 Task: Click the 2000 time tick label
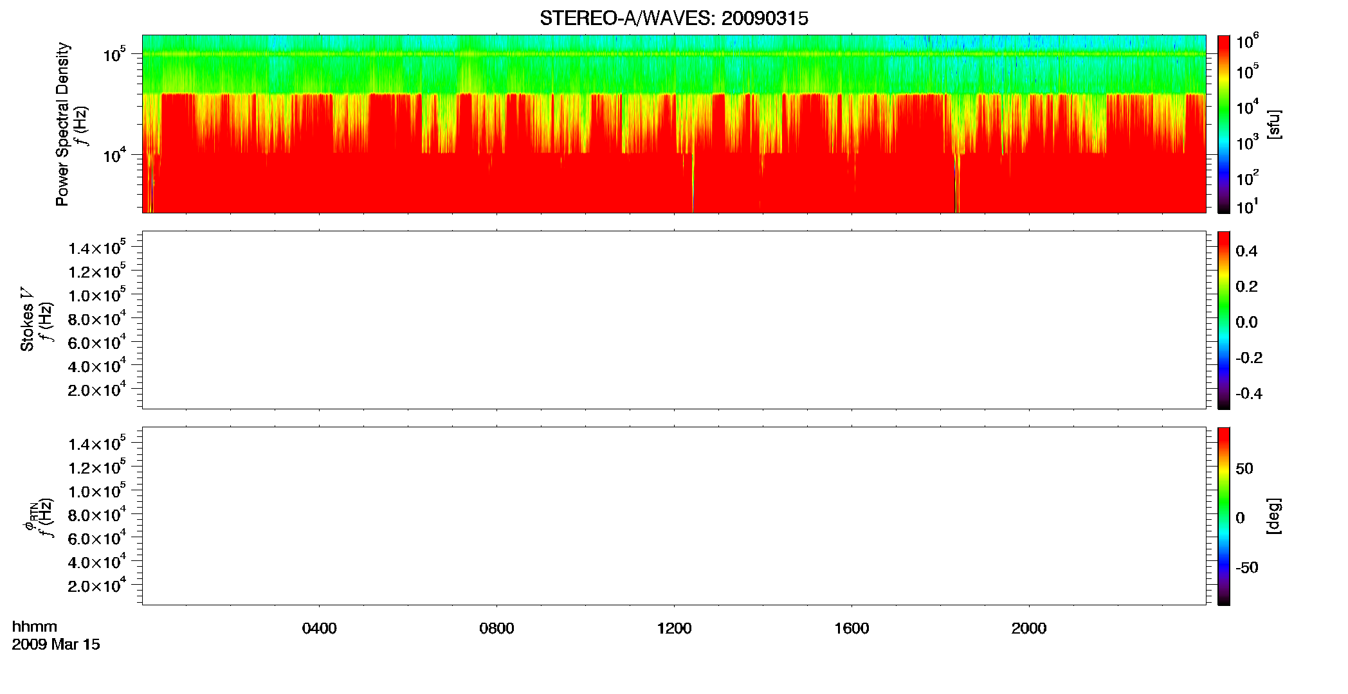pyautogui.click(x=1029, y=628)
